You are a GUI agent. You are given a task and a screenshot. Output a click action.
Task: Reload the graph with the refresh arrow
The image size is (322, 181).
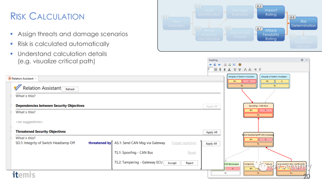click(215, 65)
